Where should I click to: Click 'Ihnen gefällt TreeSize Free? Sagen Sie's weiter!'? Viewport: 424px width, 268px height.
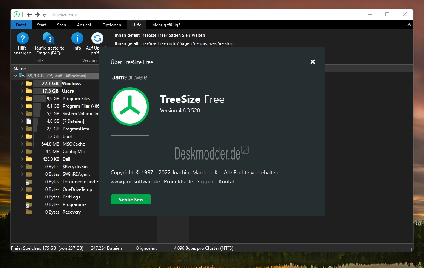pyautogui.click(x=160, y=35)
